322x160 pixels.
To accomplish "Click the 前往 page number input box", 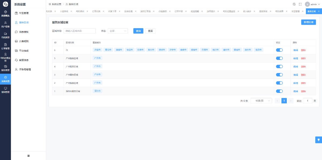I will 308,101.
